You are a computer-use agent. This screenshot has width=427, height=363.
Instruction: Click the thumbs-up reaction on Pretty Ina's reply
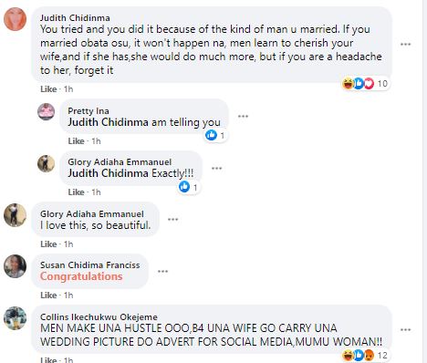211,135
